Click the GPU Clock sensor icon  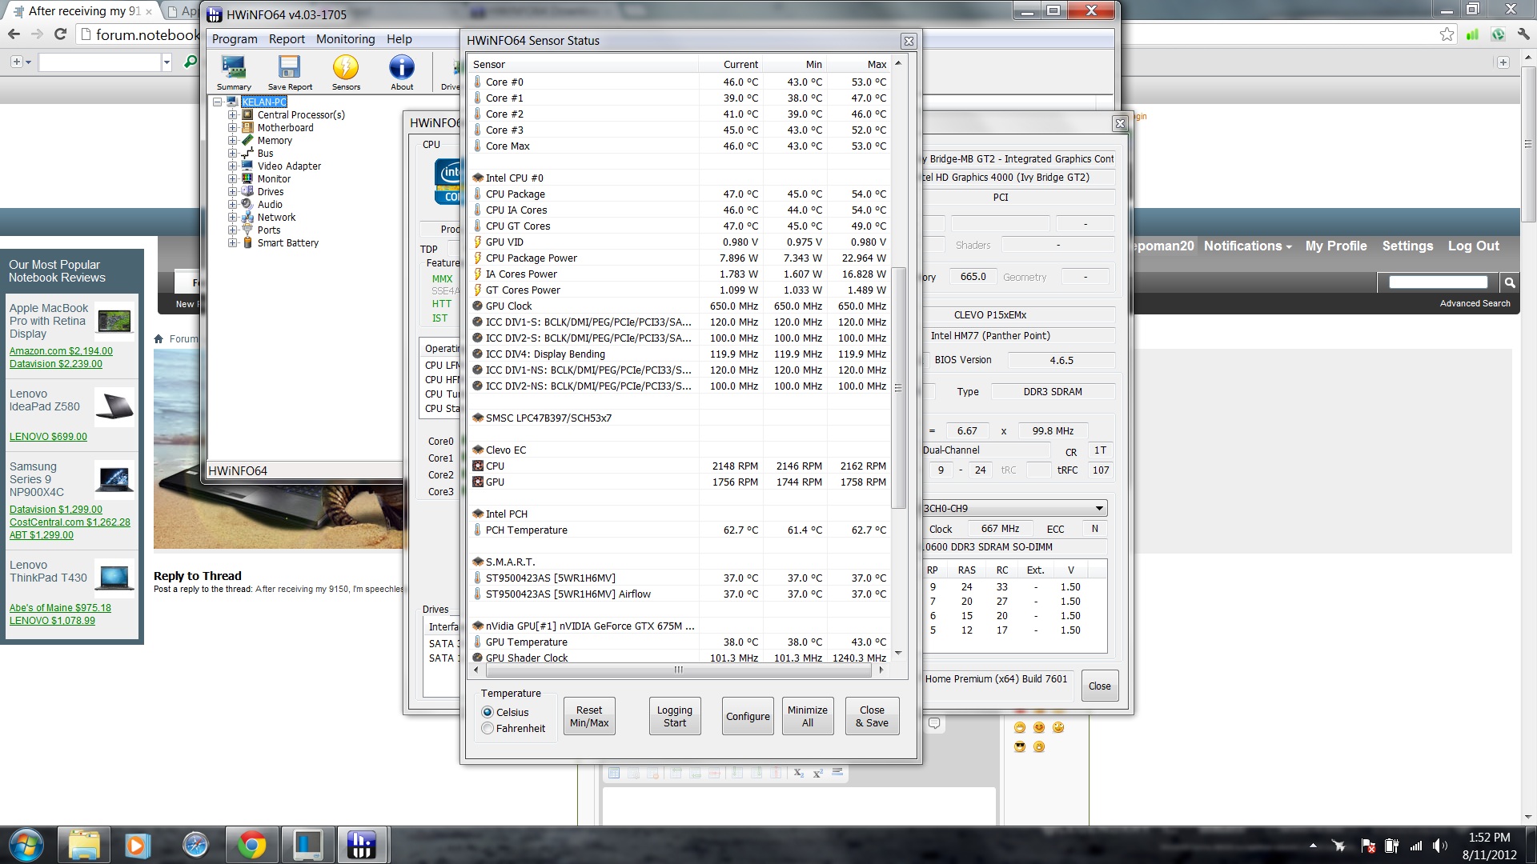click(x=478, y=306)
